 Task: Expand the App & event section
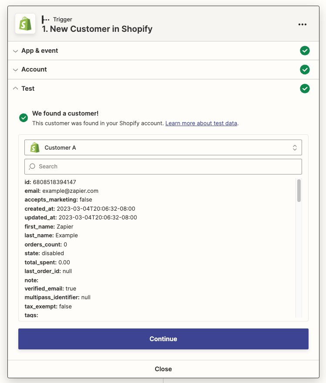[16, 51]
